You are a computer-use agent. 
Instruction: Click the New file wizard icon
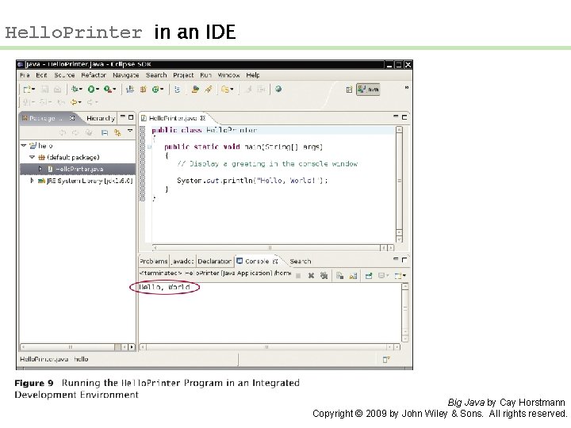(x=27, y=89)
